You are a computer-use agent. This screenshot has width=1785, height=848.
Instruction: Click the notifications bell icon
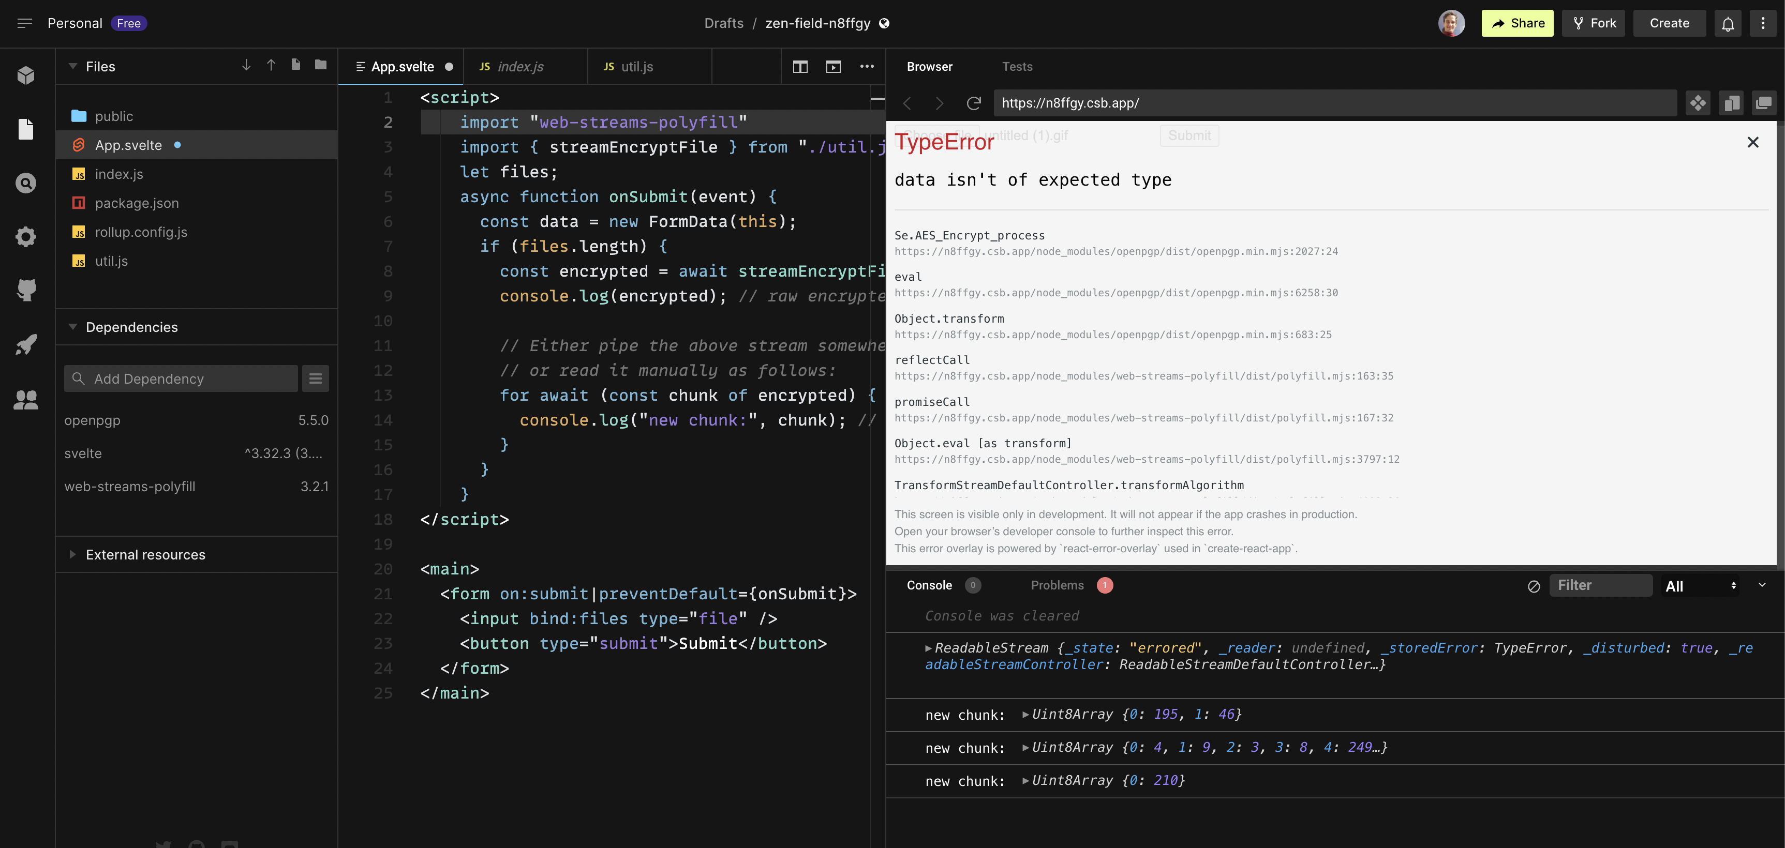pos(1728,24)
